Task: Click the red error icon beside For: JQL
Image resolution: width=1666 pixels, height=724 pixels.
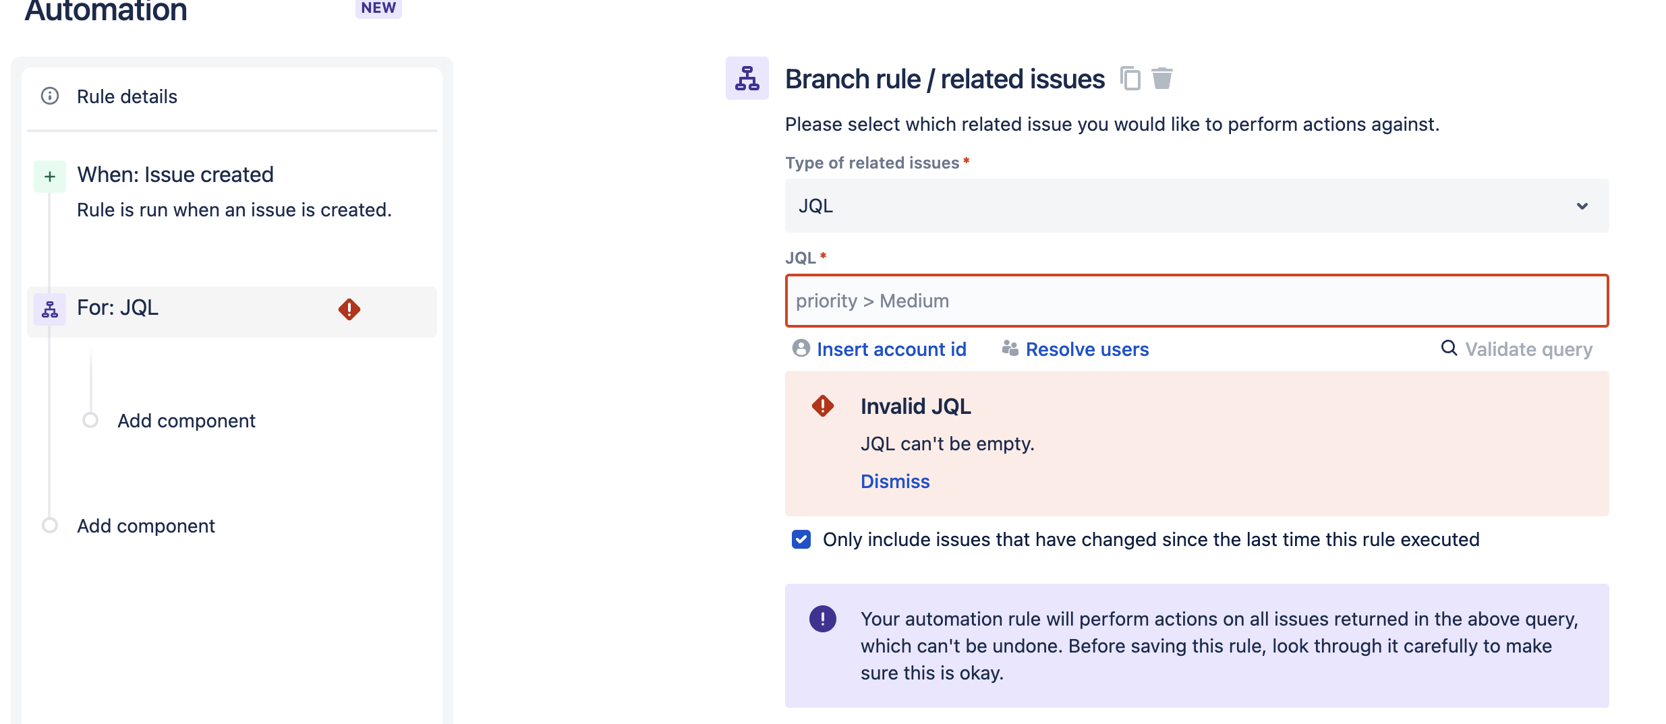Action: coord(349,309)
